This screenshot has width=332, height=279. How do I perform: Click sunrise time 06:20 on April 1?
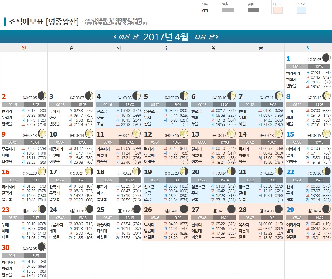pos(297,67)
